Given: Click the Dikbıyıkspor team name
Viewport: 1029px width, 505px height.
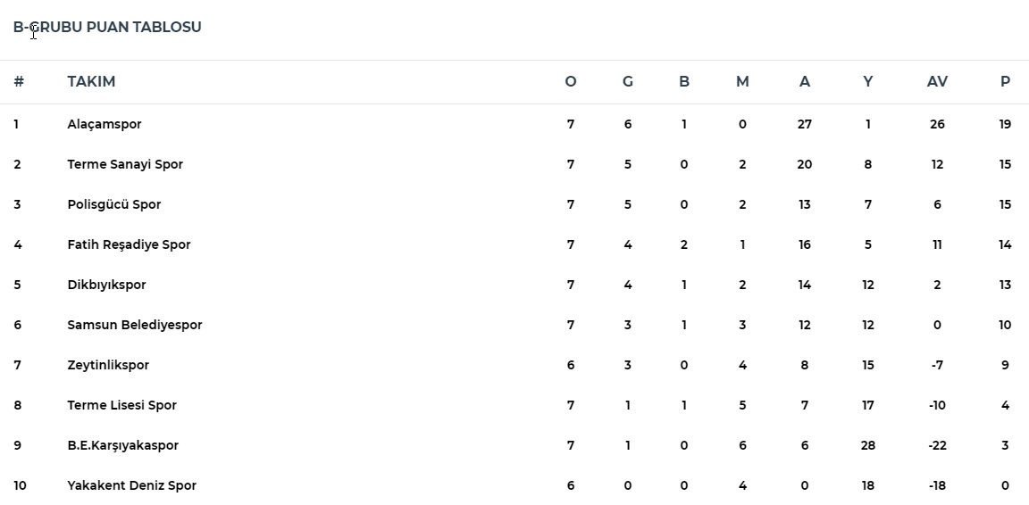Looking at the screenshot, I should pos(106,285).
